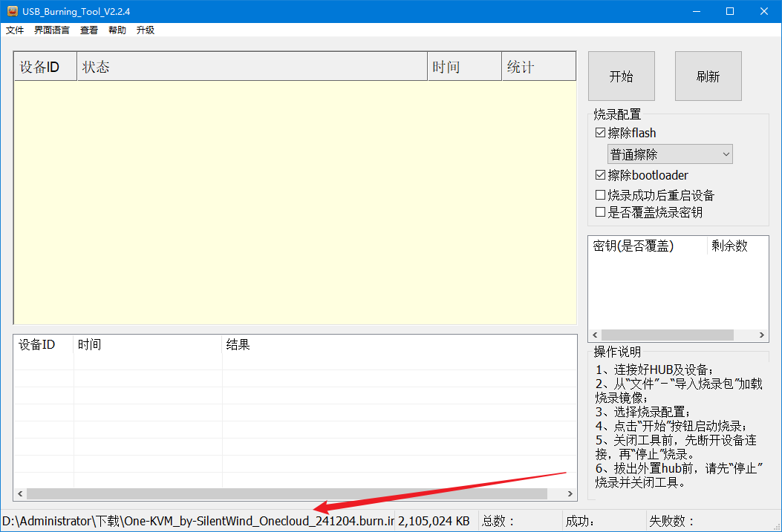782x532 pixels.
Task: Click the 密钥(是否覆盖) column header
Action: [647, 246]
